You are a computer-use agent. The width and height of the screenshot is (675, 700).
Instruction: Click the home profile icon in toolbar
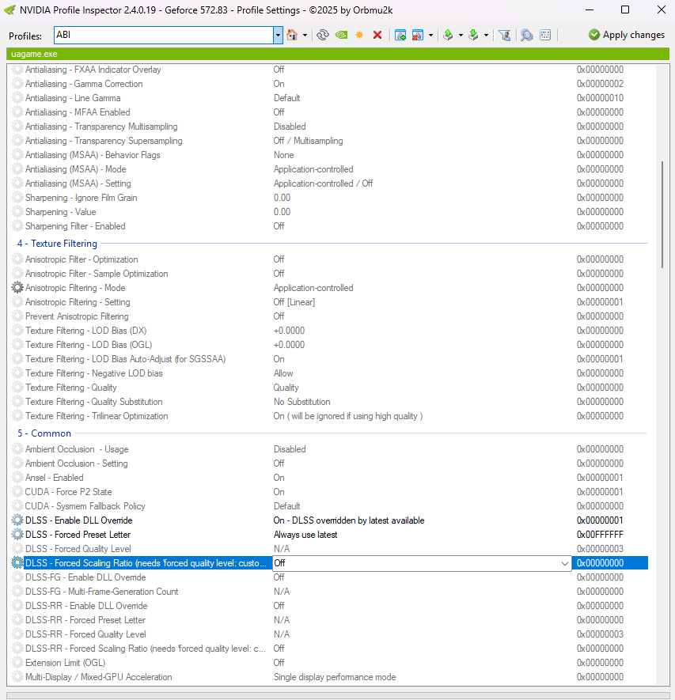tap(292, 35)
